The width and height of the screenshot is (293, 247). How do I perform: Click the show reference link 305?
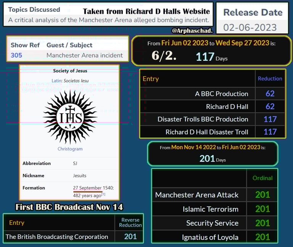pyautogui.click(x=16, y=55)
